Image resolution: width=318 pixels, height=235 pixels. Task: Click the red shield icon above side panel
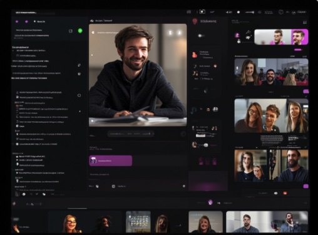(195, 21)
